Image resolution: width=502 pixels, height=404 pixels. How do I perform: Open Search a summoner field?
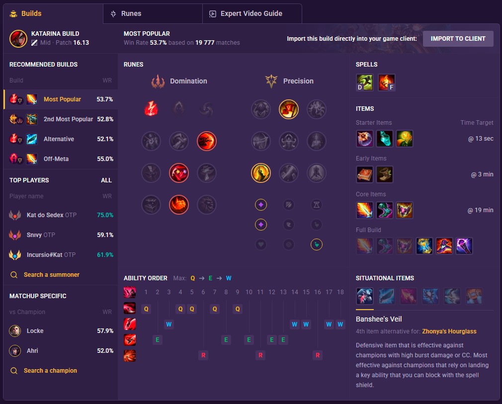point(52,275)
